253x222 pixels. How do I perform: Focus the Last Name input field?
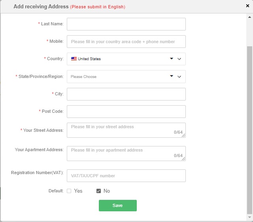point(126,24)
